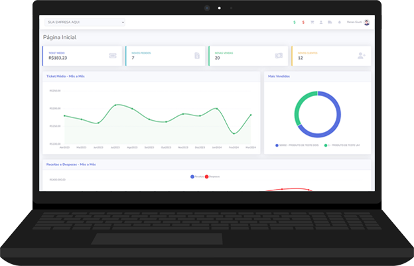414x266 pixels.
Task: Click the Página Inicial heading
Action: tap(60, 37)
